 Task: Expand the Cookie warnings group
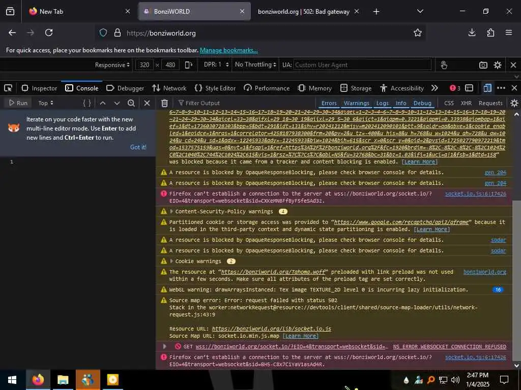(x=171, y=261)
